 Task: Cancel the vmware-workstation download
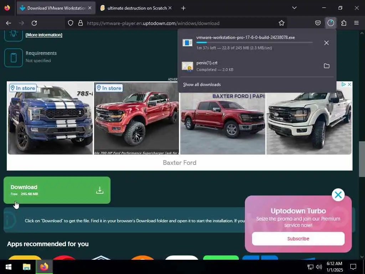click(327, 43)
